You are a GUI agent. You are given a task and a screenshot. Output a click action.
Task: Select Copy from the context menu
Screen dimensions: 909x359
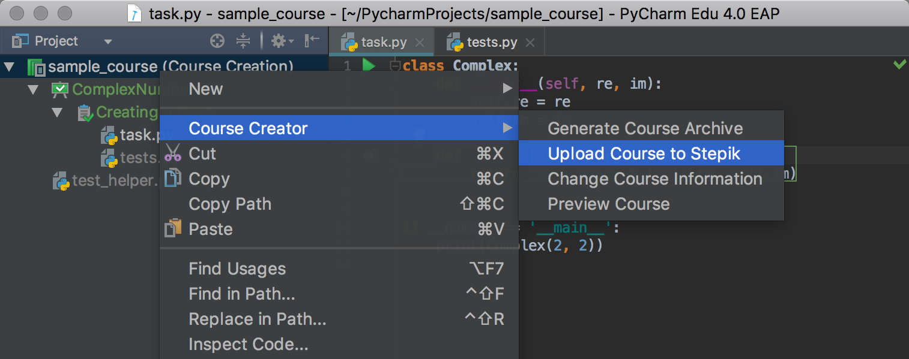coord(339,179)
